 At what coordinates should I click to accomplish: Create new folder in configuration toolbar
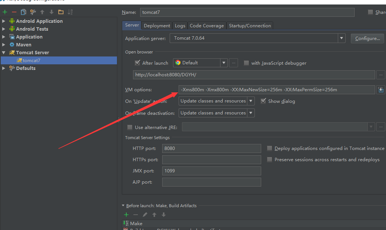[61, 12]
